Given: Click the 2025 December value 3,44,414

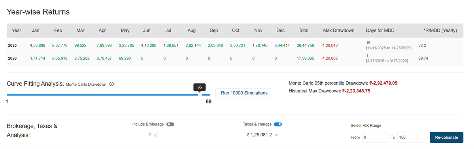Looking at the screenshot, I should tap(282, 45).
